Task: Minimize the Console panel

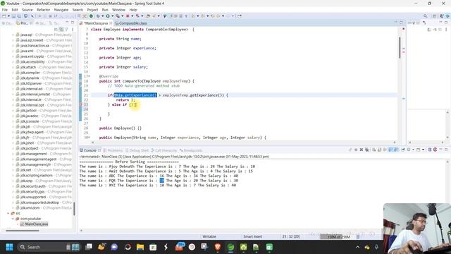Action: pos(440,150)
